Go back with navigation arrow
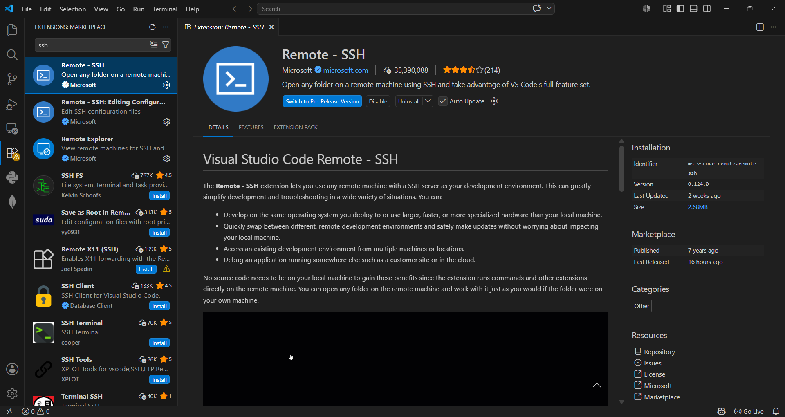 (235, 9)
